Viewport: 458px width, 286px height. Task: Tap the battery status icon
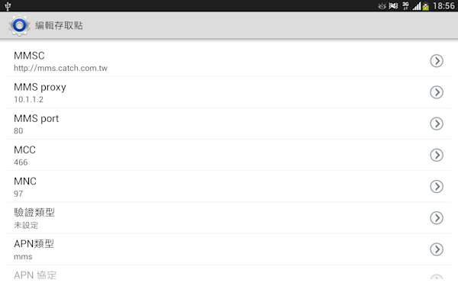pos(426,6)
